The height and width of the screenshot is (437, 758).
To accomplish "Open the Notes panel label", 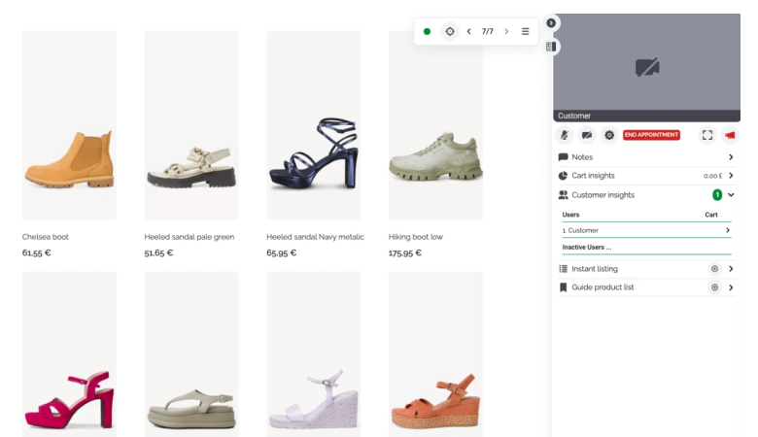I will (x=582, y=157).
